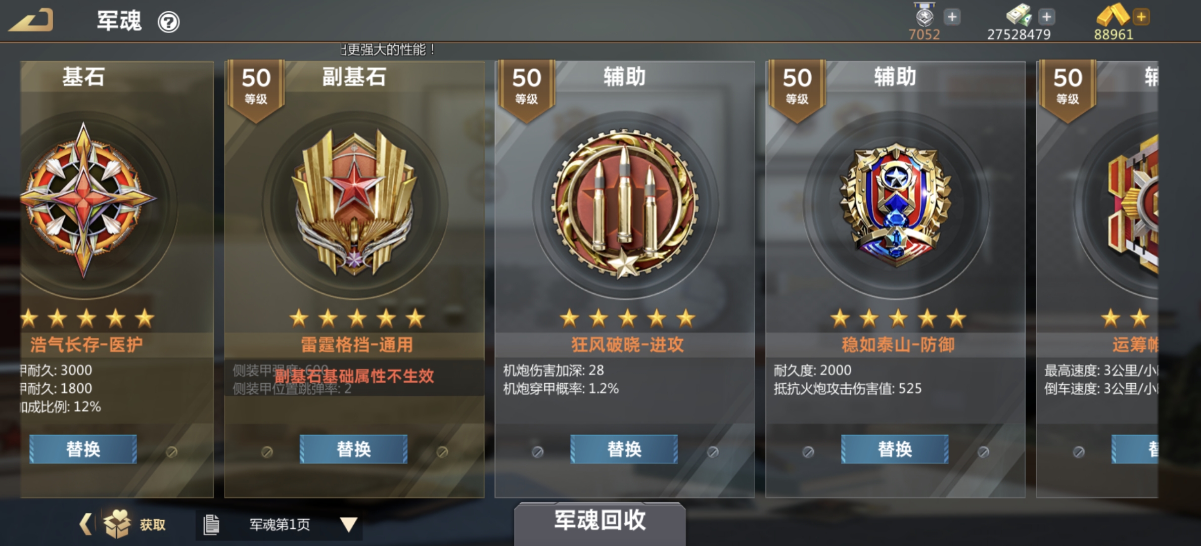Toggle the round slot left of 稳如泰山's 替换
Viewport: 1201px width, 546px height.
coord(808,451)
